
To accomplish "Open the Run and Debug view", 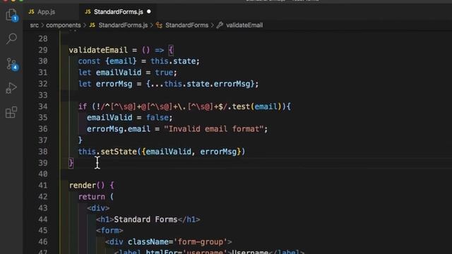I will 11,87.
